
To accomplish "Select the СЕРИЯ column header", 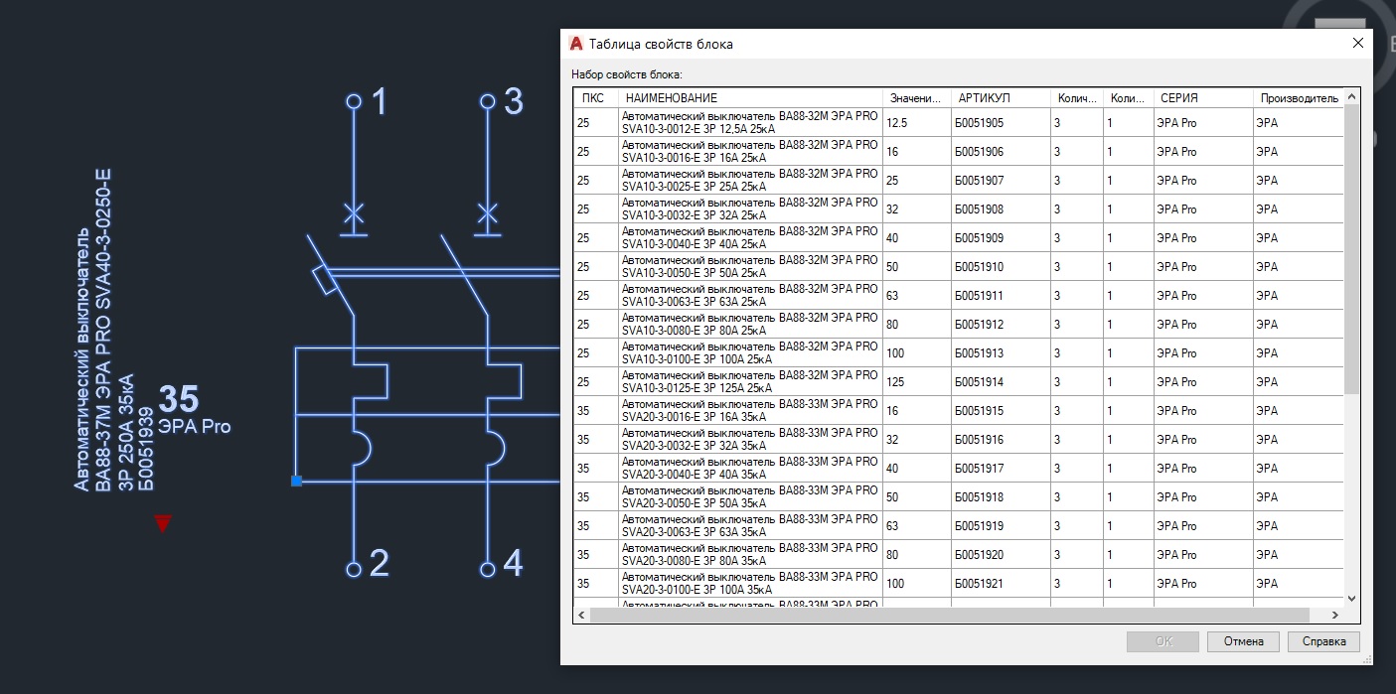I will 1203,98.
